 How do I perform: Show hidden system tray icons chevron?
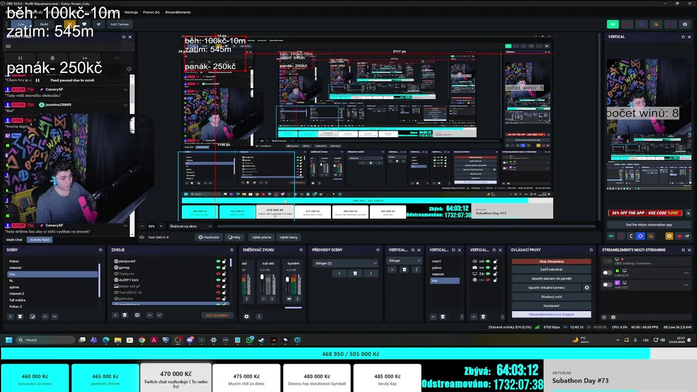click(x=617, y=340)
